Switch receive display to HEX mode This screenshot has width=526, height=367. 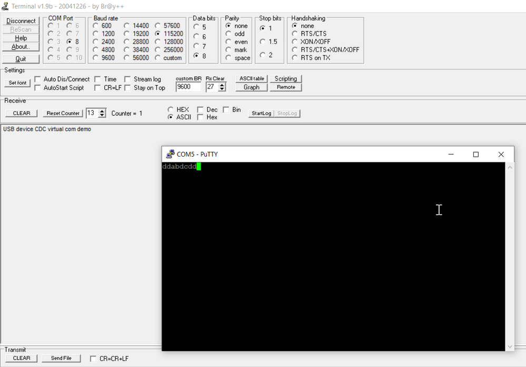click(x=170, y=109)
